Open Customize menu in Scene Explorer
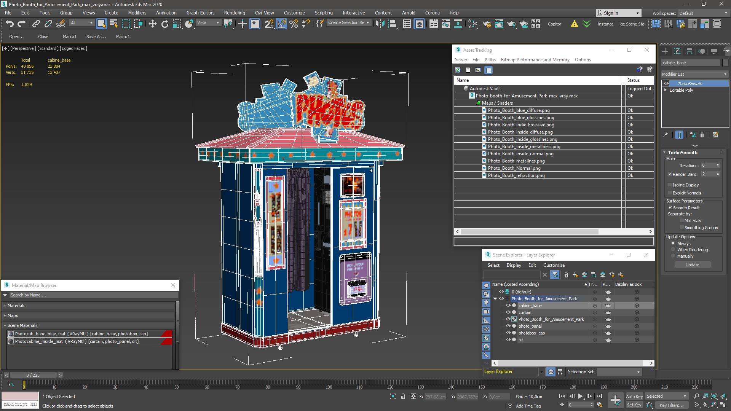731x411 pixels. pyautogui.click(x=554, y=265)
